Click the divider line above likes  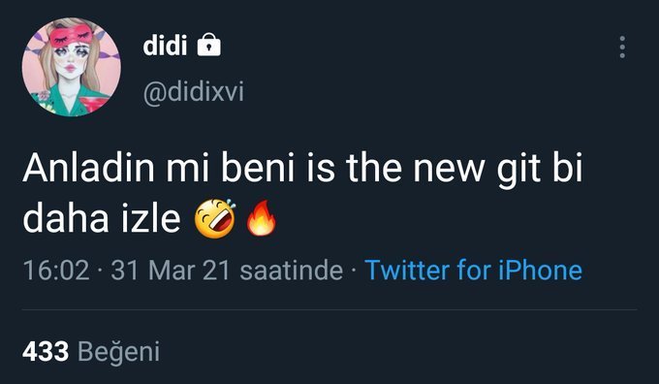point(329,310)
